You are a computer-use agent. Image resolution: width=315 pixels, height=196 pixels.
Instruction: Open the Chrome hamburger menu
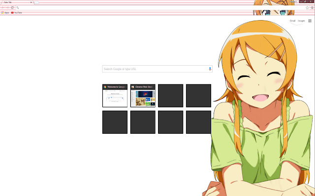312,8
